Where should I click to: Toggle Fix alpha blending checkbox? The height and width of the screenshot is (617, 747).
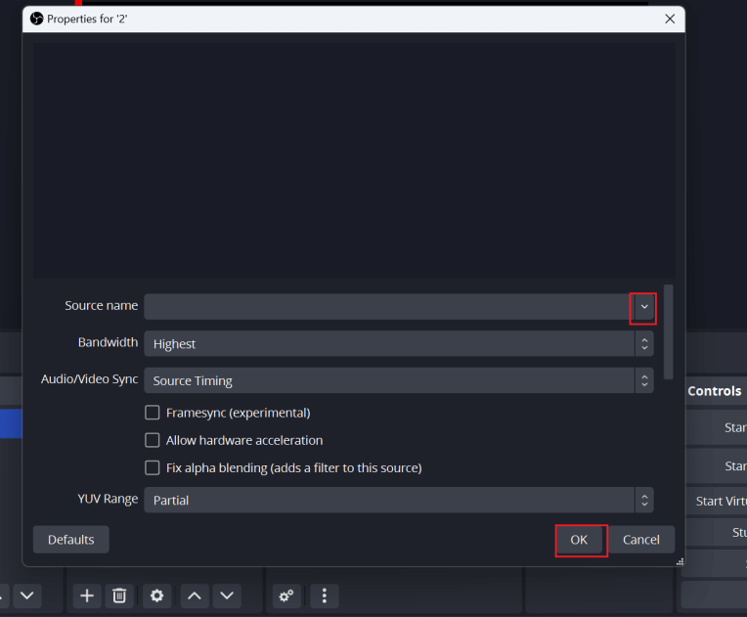[x=153, y=467]
